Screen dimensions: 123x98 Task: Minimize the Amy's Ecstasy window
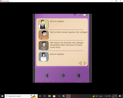112,1
